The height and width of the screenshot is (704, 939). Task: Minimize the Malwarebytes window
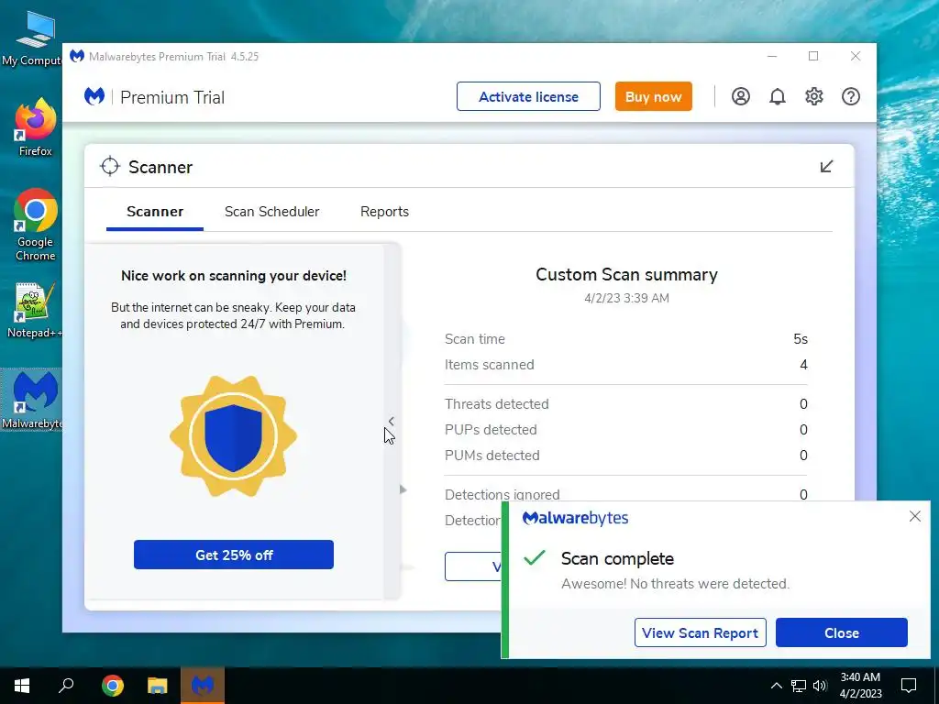pos(772,56)
